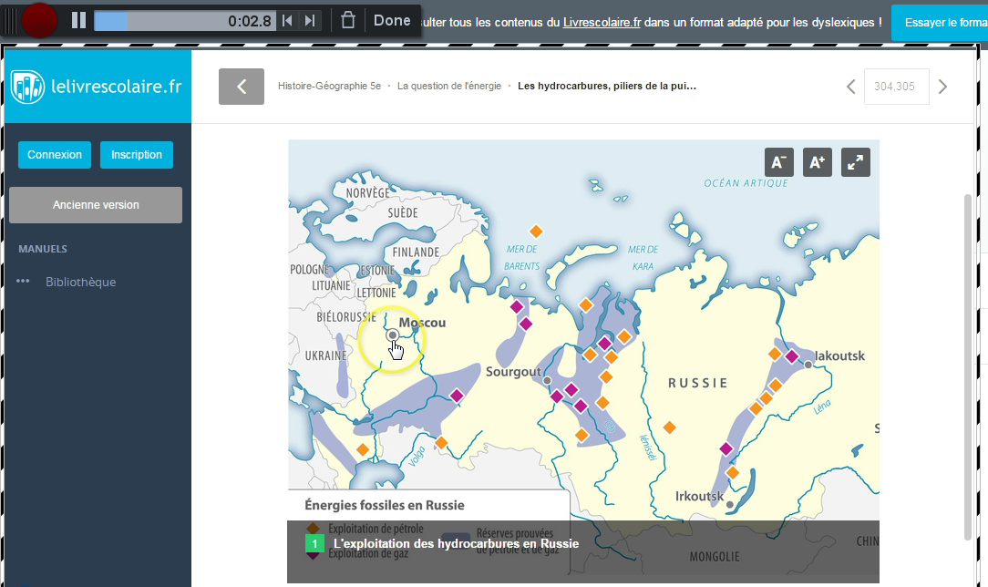Click the Irkoutsk city marker

730,504
